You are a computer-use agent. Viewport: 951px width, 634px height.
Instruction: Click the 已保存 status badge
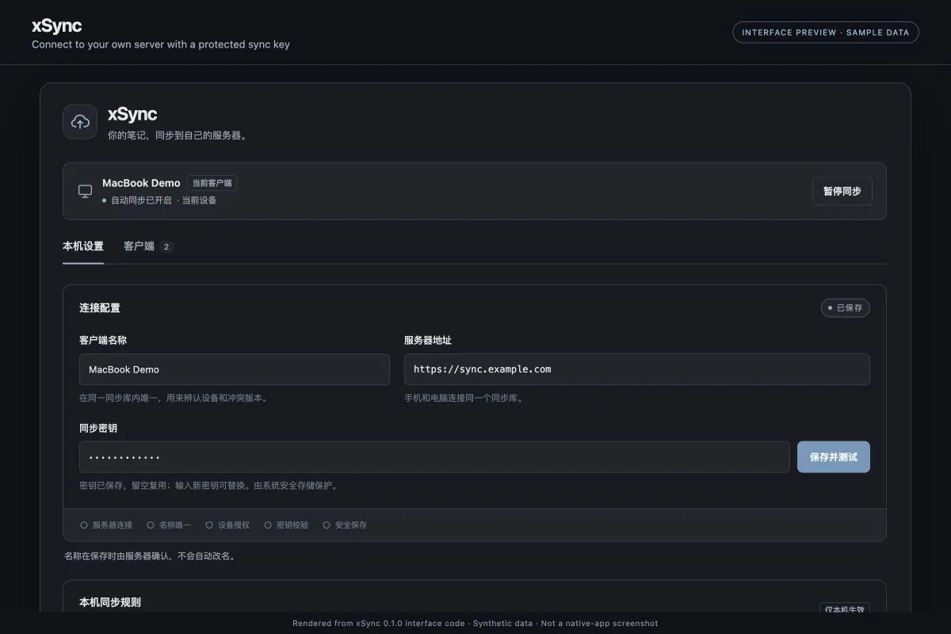845,307
